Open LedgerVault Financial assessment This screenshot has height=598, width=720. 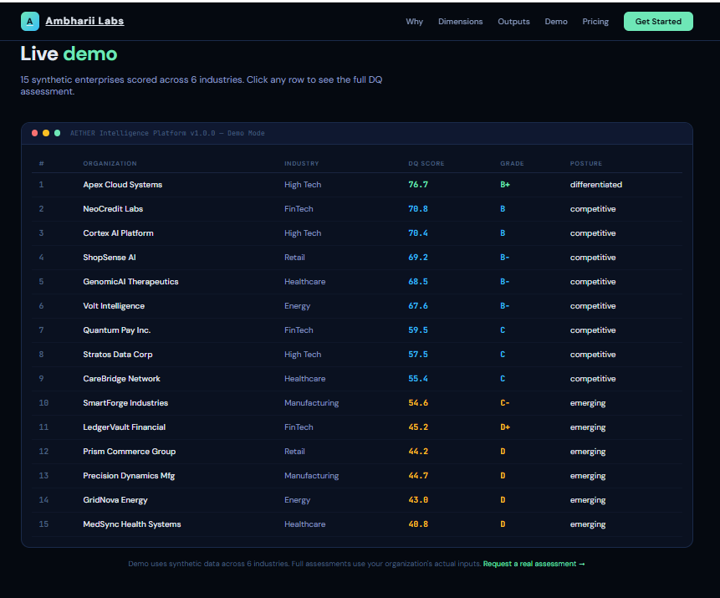pos(124,427)
